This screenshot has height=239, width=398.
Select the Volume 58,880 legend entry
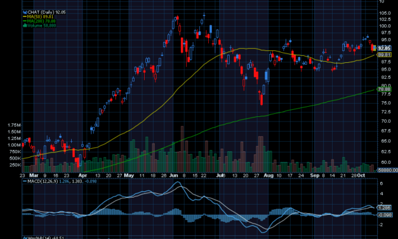pyautogui.click(x=42, y=25)
